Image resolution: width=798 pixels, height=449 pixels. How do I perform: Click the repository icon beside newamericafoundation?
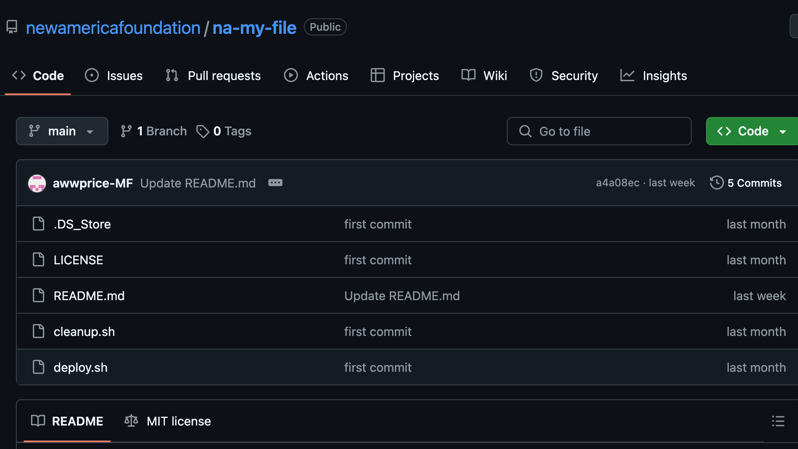click(12, 27)
